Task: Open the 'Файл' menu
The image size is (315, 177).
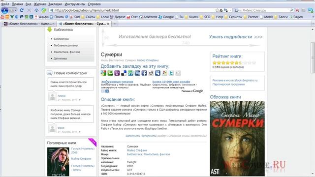Action: point(5,4)
